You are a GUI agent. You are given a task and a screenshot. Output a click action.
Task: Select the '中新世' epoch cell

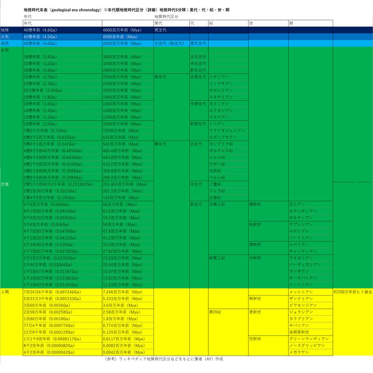tap(255, 258)
